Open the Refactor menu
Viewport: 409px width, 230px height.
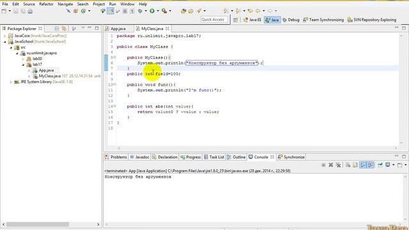[x=46, y=4]
